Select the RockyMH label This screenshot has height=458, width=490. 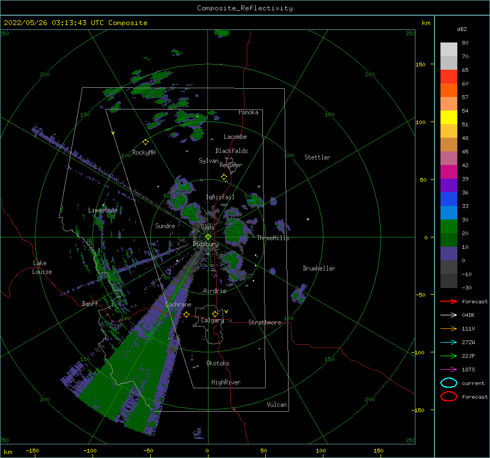(x=144, y=152)
